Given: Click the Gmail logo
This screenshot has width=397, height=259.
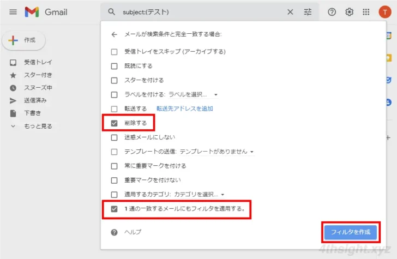Looking at the screenshot, I should tap(46, 12).
